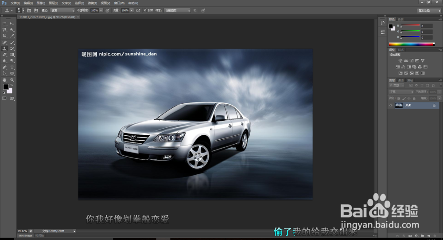This screenshot has width=443, height=240.
Task: Select the Blur tool
Action: pos(4,61)
